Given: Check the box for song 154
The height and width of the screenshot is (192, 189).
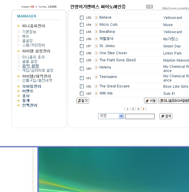Looking at the screenshot, I should click(82, 25).
